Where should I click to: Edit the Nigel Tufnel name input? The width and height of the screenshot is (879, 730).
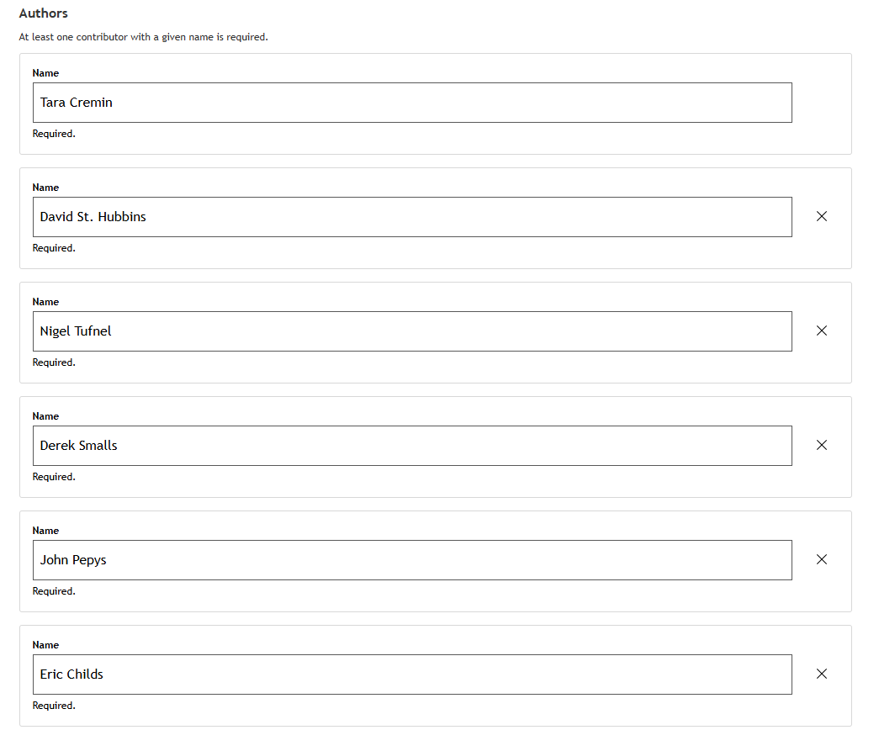pyautogui.click(x=412, y=331)
